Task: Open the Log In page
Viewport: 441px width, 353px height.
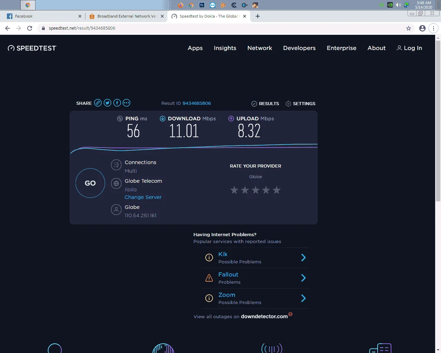Action: pyautogui.click(x=409, y=48)
